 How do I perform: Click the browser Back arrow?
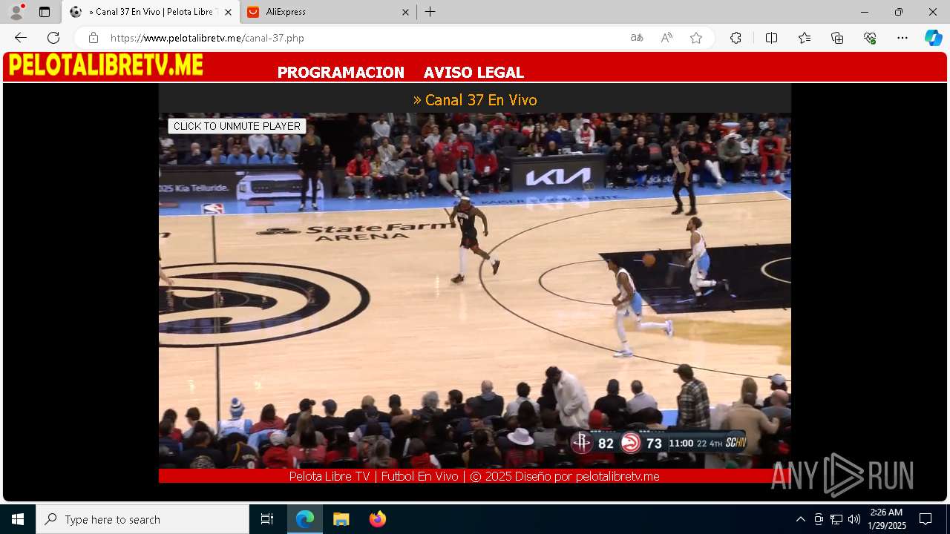pyautogui.click(x=21, y=38)
